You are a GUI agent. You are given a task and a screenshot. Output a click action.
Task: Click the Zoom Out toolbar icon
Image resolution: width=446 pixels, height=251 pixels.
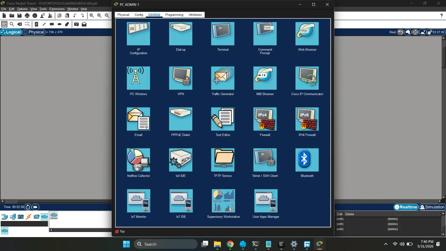(107, 16)
